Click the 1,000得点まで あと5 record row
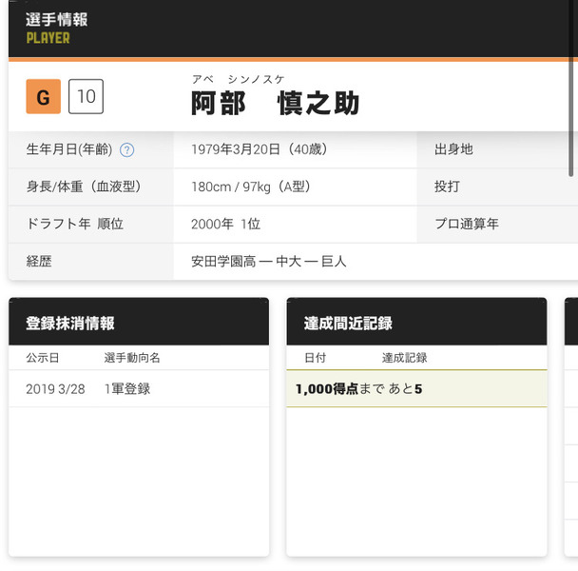Viewport: 578px width, 571px height. pyautogui.click(x=416, y=388)
